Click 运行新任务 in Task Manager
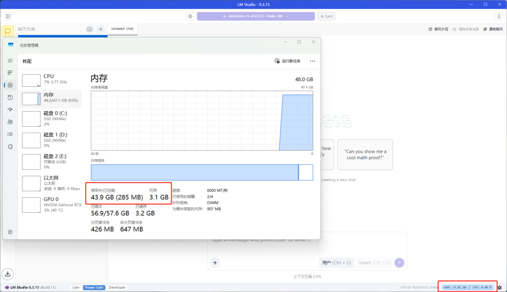The width and height of the screenshot is (507, 292). [x=288, y=61]
